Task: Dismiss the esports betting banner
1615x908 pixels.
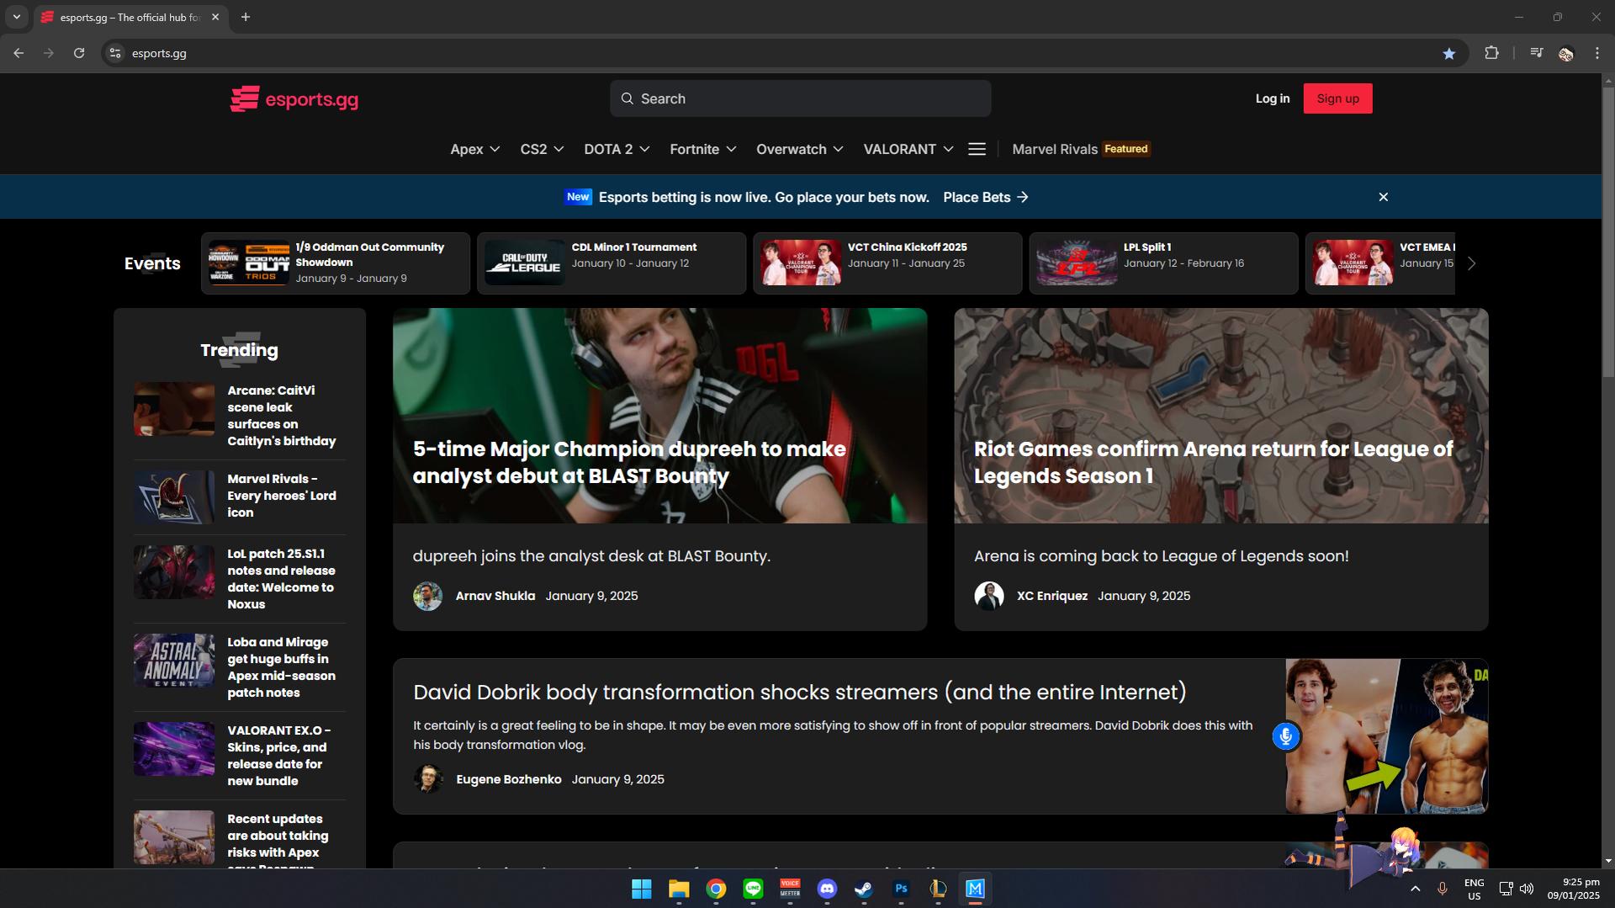Action: click(1383, 197)
